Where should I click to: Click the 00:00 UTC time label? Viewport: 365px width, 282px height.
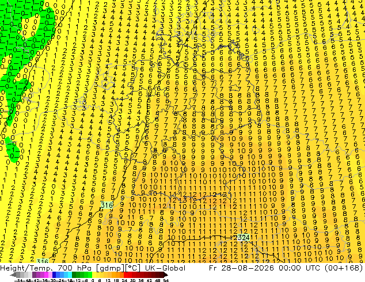[x=300, y=268]
